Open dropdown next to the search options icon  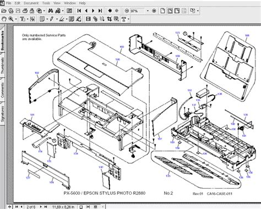[x=63, y=11]
